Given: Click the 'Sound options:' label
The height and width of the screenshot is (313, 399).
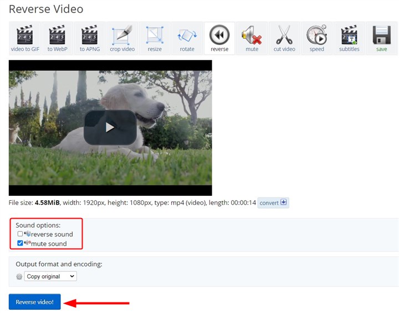Looking at the screenshot, I should pyautogui.click(x=38, y=225).
